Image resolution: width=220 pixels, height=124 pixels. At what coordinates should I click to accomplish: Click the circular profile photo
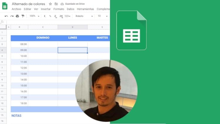[x=106, y=91]
